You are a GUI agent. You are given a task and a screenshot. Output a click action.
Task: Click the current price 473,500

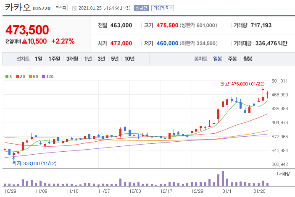coord(27,30)
